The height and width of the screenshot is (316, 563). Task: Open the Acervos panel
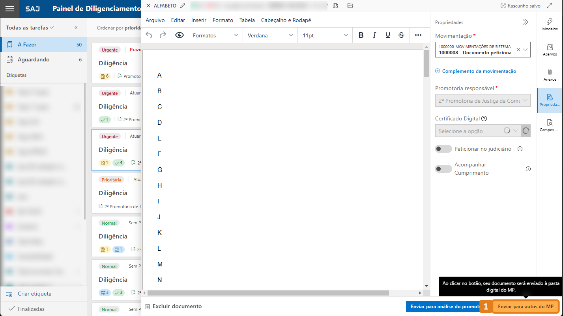point(550,50)
